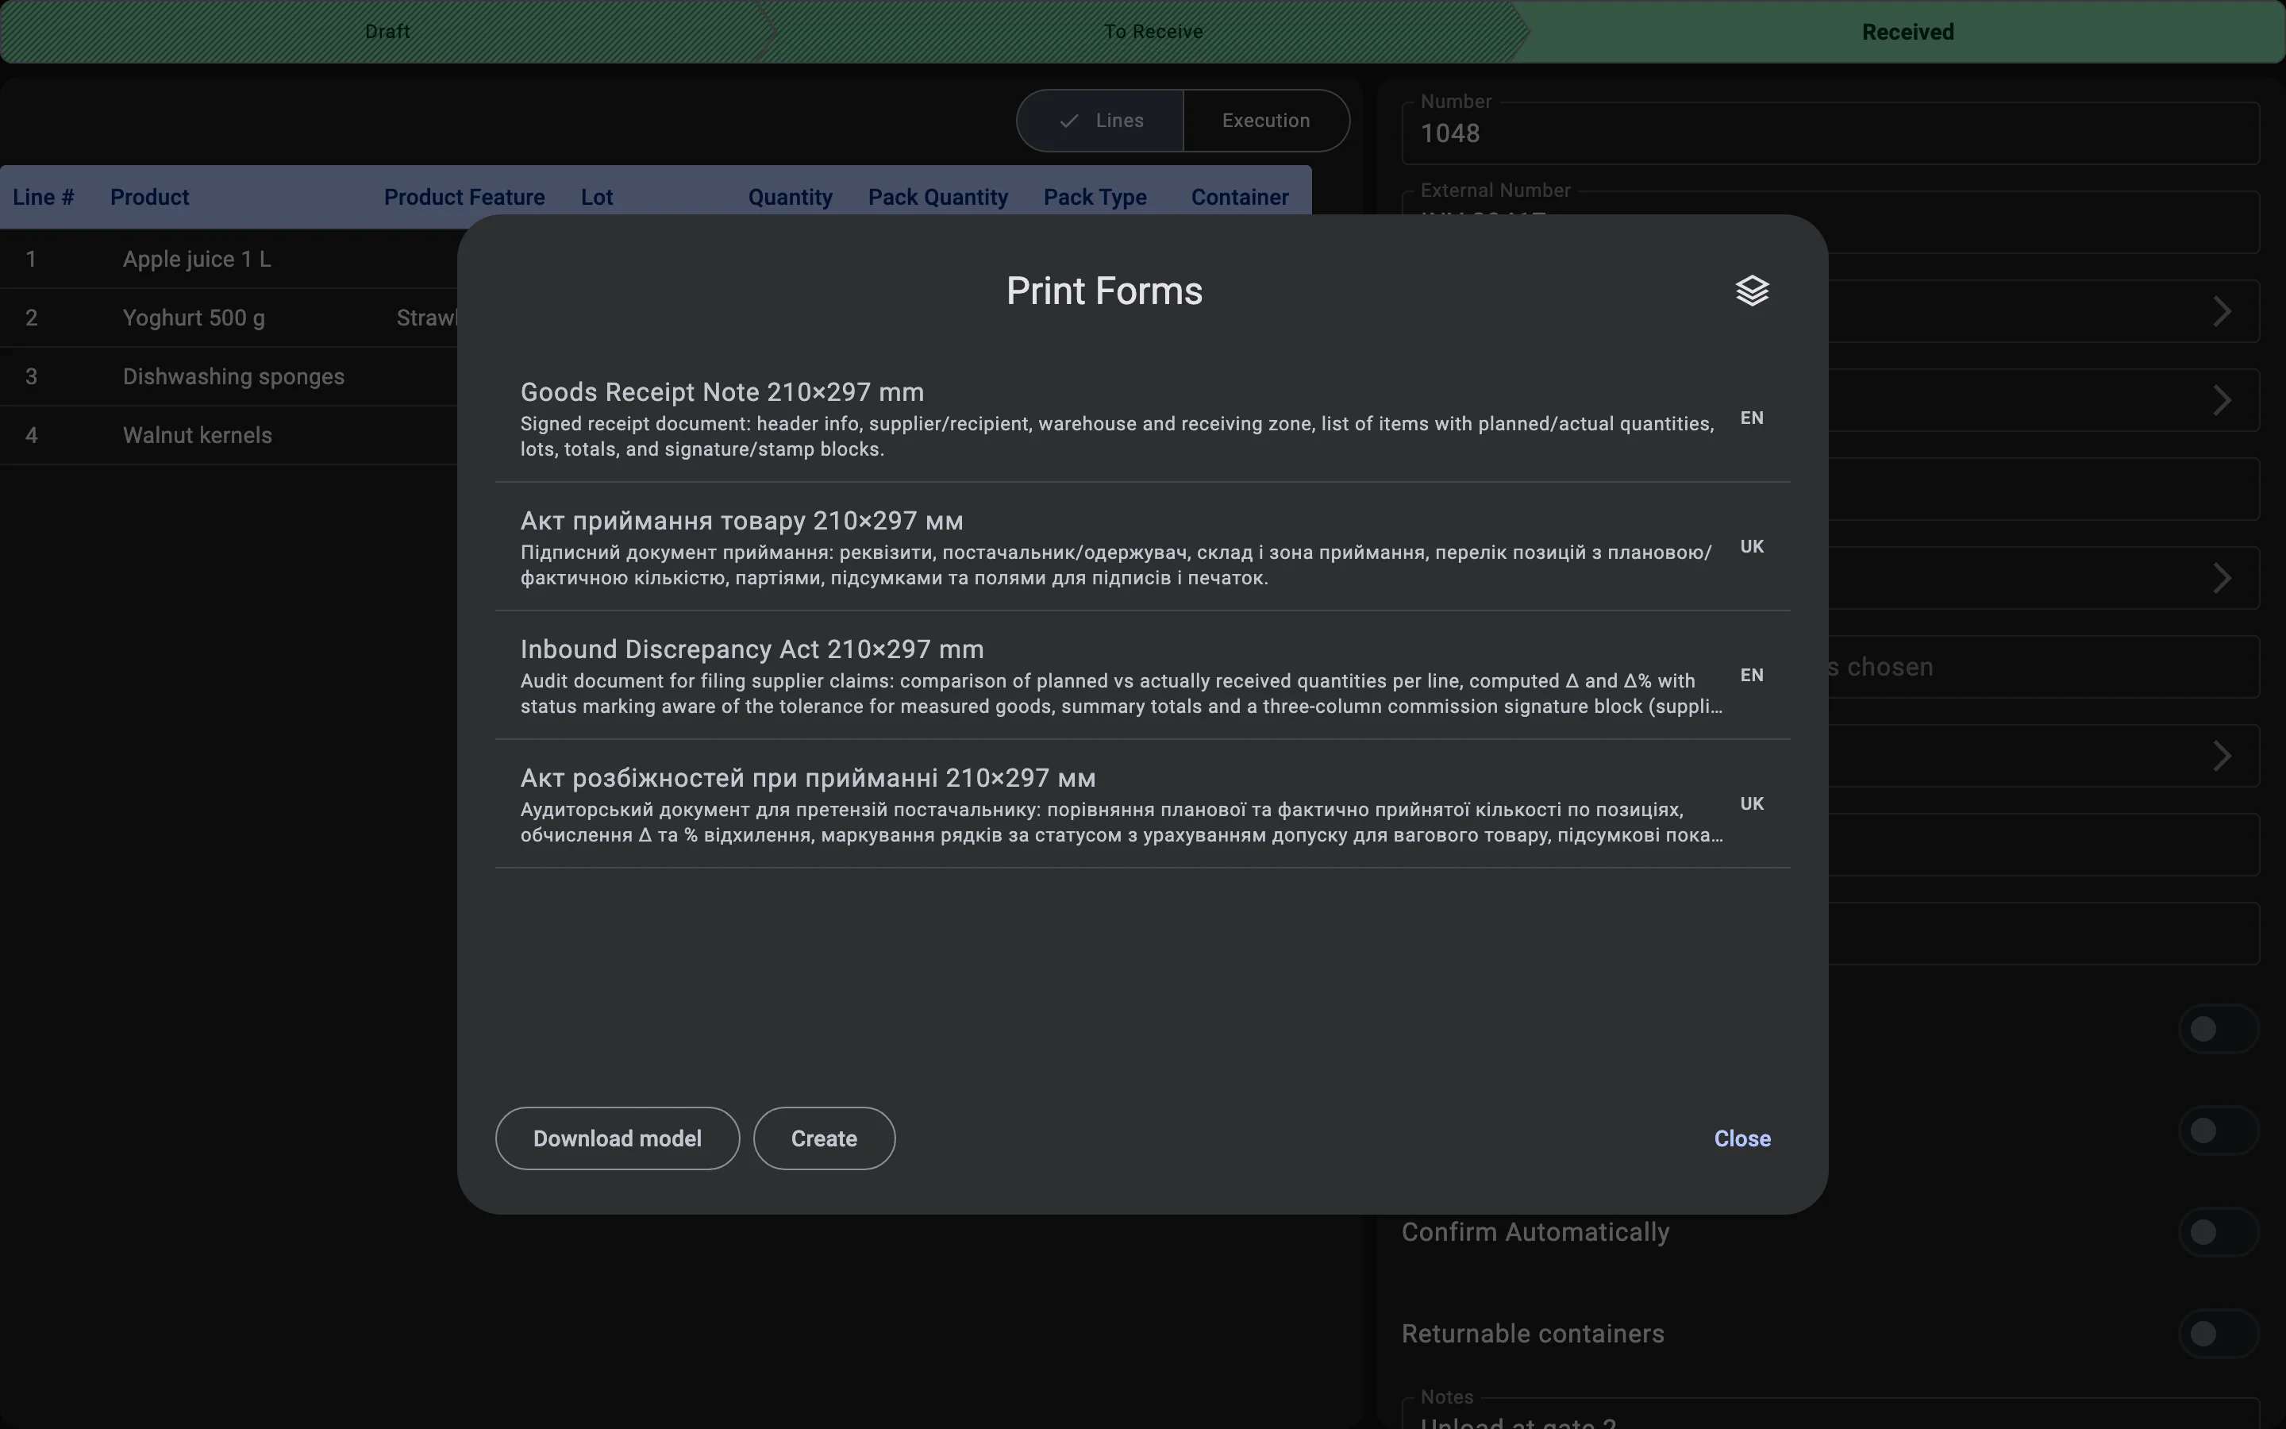Click the External Number field
Image resolution: width=2286 pixels, height=1429 pixels.
(1830, 222)
